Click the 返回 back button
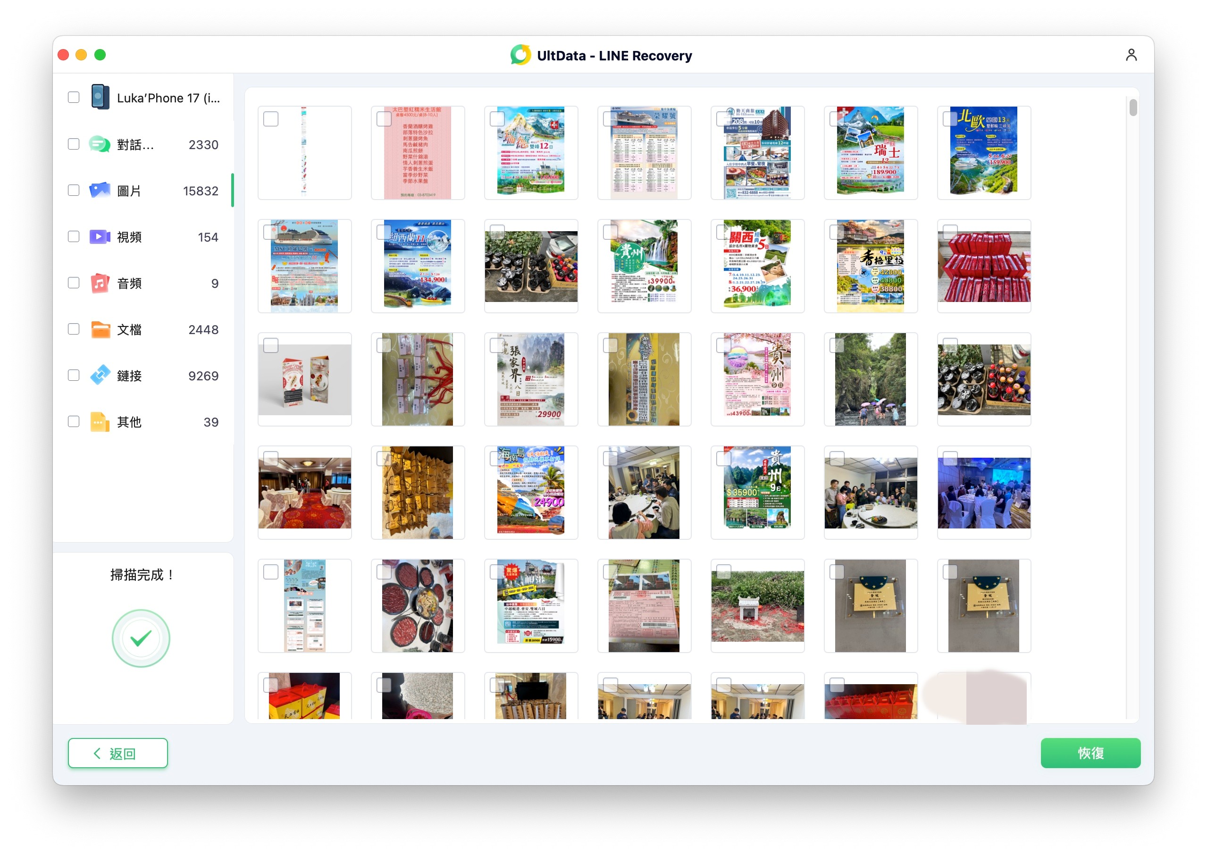 (x=117, y=753)
